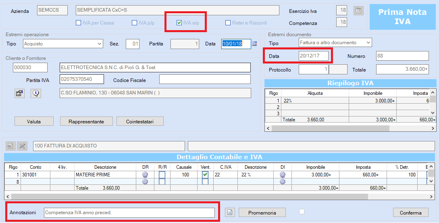Screen dimensions: 439x223
Task: Select Aliquota 22% in Riepilogo IVA
Action: point(315,101)
